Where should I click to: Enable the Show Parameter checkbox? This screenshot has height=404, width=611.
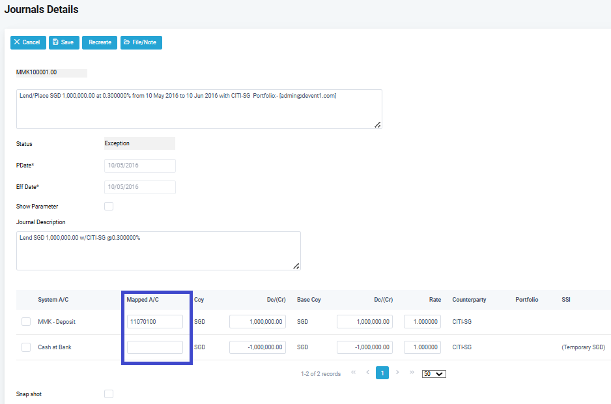click(109, 207)
